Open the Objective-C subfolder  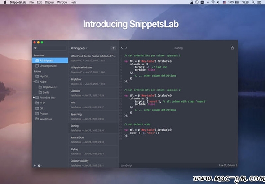(50, 87)
